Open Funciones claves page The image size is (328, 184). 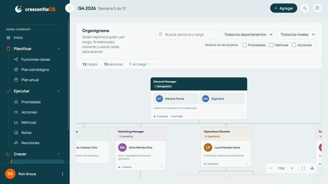click(36, 59)
